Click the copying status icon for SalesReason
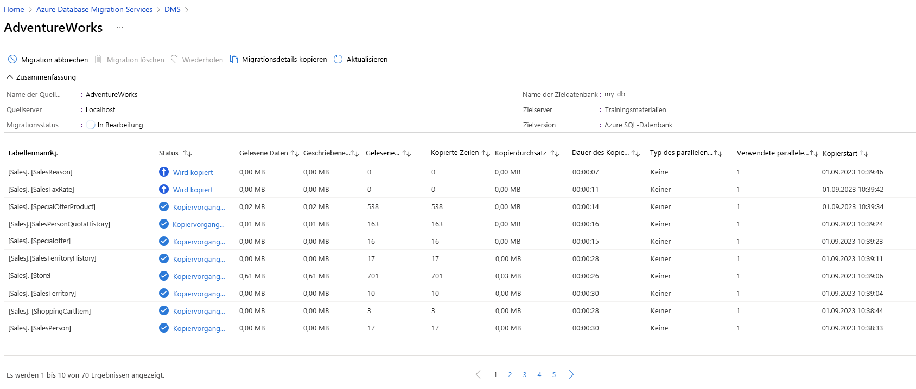This screenshot has width=916, height=389. (x=164, y=172)
